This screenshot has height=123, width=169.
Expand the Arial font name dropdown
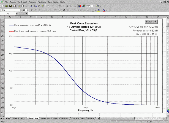click(21, 10)
